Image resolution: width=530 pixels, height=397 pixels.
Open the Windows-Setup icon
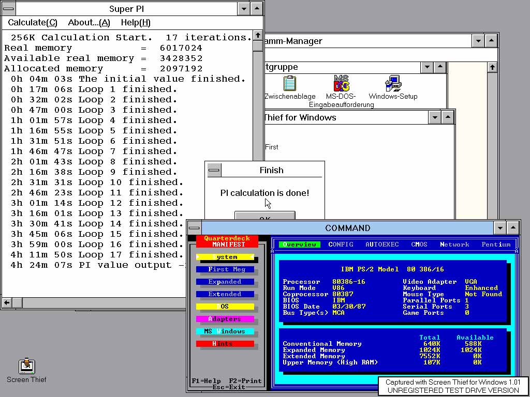pyautogui.click(x=393, y=84)
